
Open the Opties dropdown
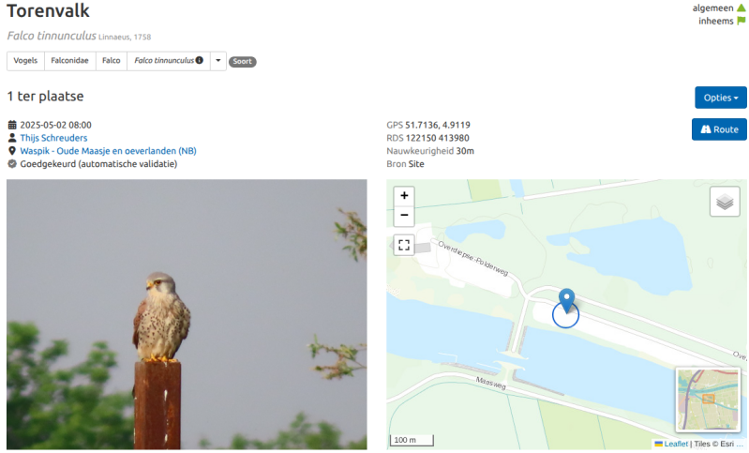720,98
